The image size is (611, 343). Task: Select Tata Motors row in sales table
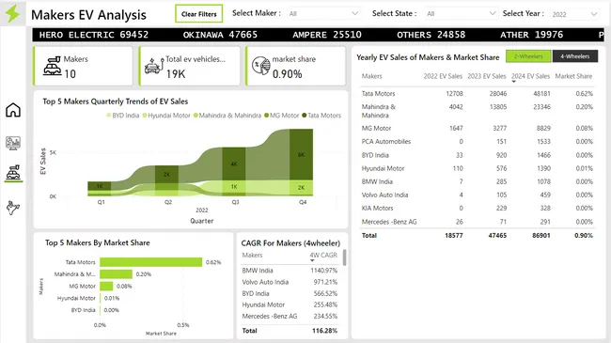(x=477, y=94)
